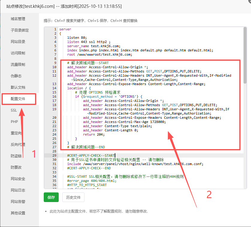This screenshot has height=227, width=251.
Task: Open the 历史文件 list
Action: 73,197
